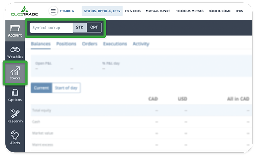Viewport: 255px width, 155px height.
Task: Click the All in CAD column header
Action: tap(238, 99)
